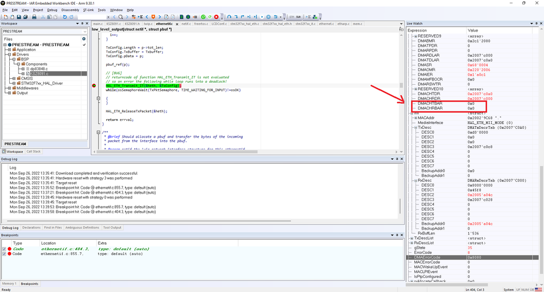
Task: Click the quick search input field in toolbar
Action: [92, 17]
